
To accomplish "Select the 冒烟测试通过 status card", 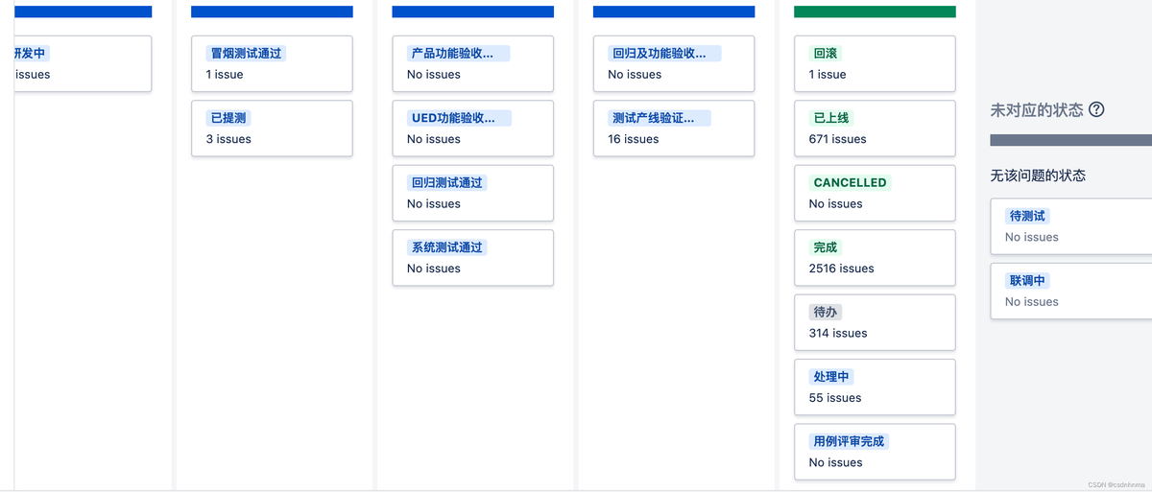I will 272,63.
